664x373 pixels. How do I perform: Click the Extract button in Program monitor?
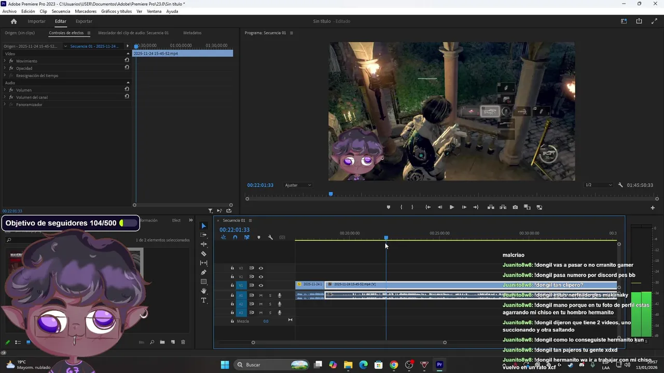tap(503, 207)
